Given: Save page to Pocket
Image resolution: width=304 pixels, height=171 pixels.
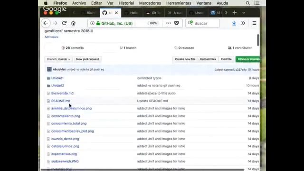Looking at the screenshot, I should coord(176,23).
